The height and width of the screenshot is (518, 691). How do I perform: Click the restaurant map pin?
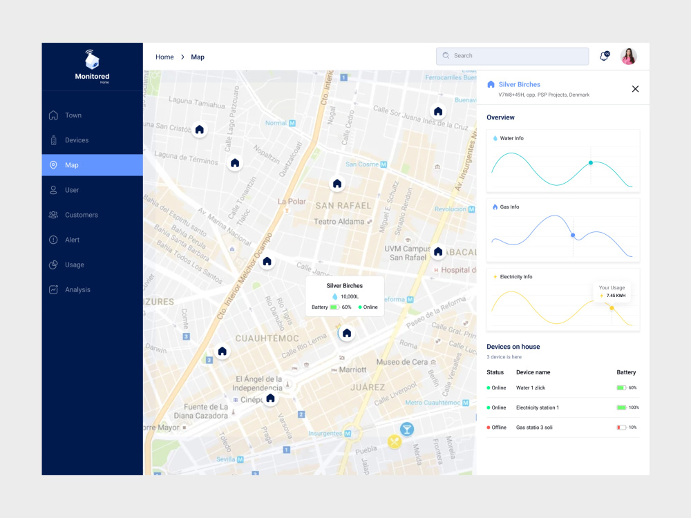click(395, 441)
